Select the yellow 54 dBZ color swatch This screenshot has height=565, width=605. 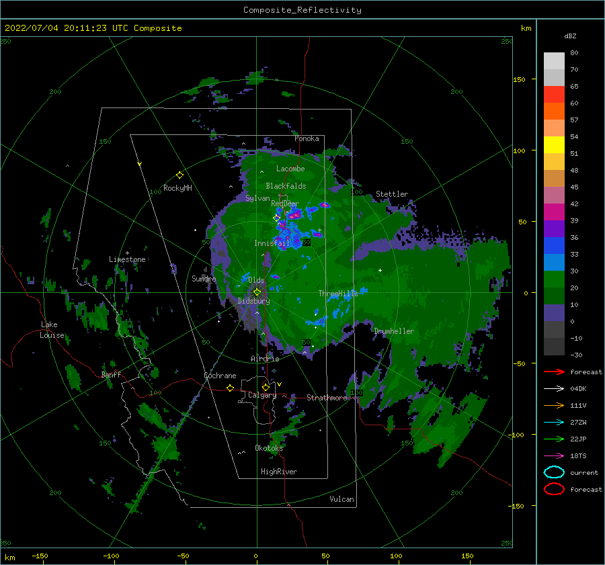click(554, 144)
